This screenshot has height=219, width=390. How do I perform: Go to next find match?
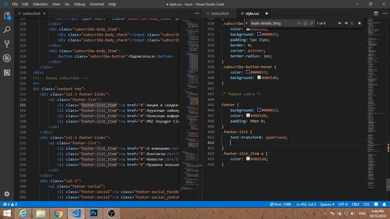pyautogui.click(x=346, y=23)
